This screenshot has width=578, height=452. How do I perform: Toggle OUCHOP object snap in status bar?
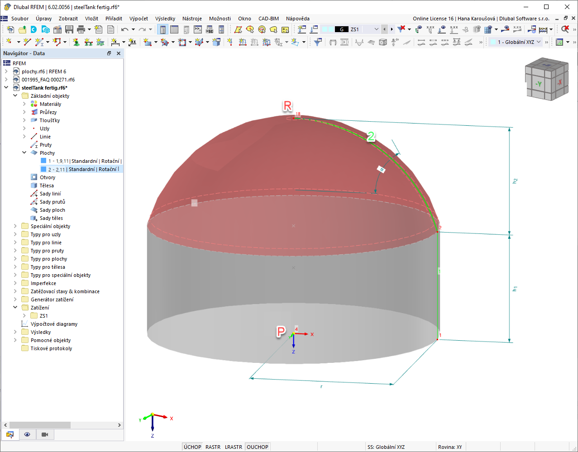(x=258, y=447)
